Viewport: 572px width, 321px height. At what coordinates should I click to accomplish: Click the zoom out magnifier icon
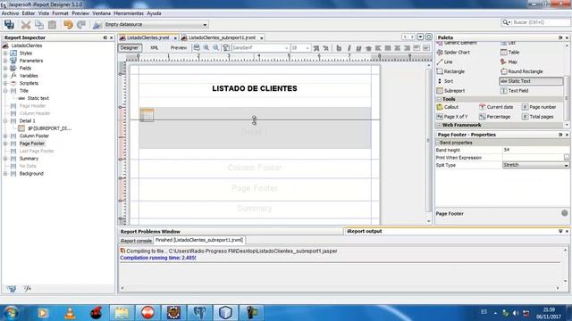point(216,47)
